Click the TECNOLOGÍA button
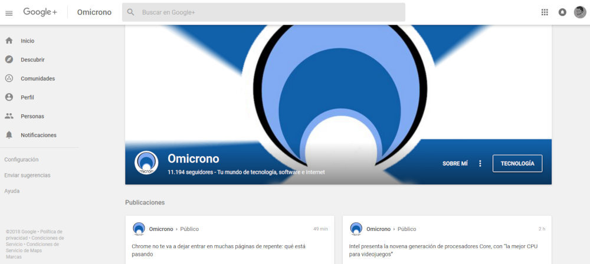Viewport: 590px width, 264px height. pyautogui.click(x=517, y=164)
